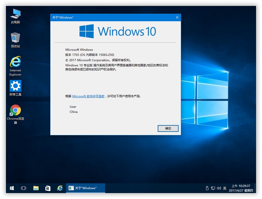Launch Internet Explorer from the taskbar

click(x=60, y=188)
